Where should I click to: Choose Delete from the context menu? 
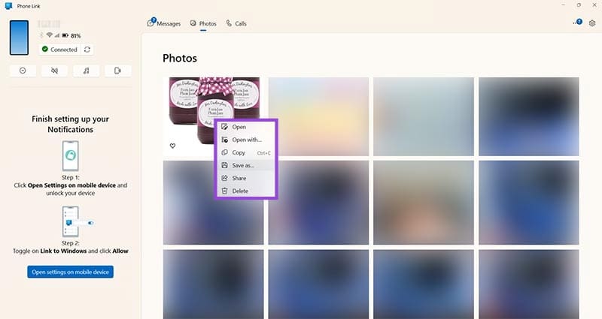240,191
